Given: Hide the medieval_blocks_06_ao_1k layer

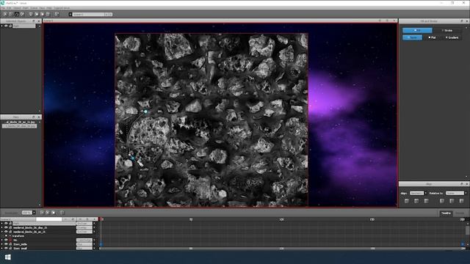Looking at the screenshot, I should (6, 232).
